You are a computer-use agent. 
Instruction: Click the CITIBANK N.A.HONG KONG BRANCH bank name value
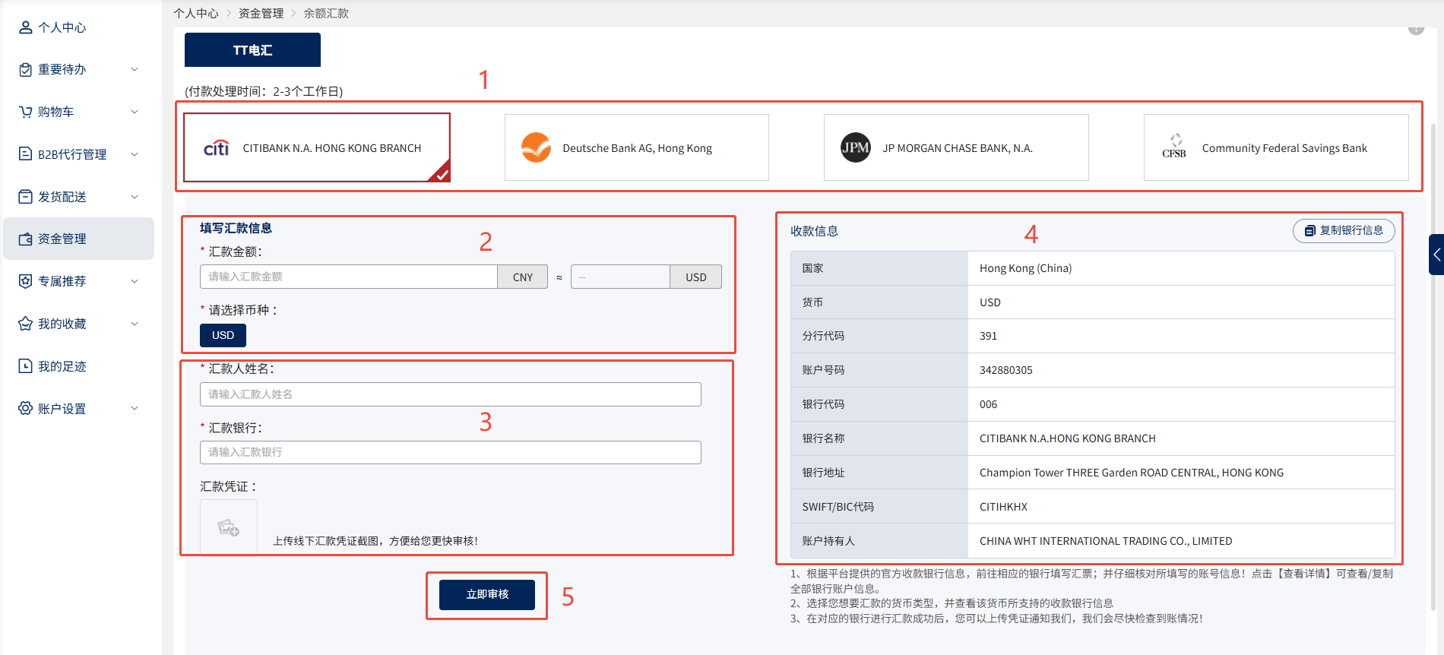click(1068, 438)
